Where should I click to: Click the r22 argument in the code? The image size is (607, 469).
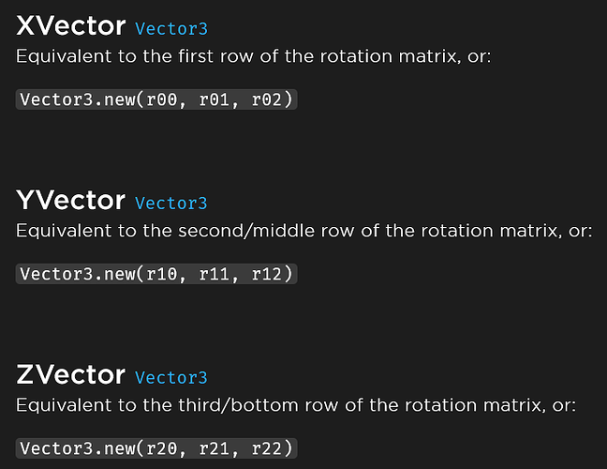point(267,448)
